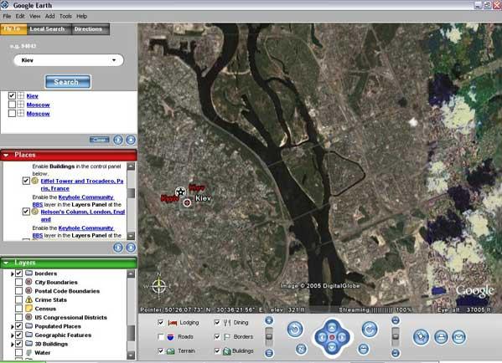
Task: Open the Nelson's Column, London link
Action: (83, 215)
